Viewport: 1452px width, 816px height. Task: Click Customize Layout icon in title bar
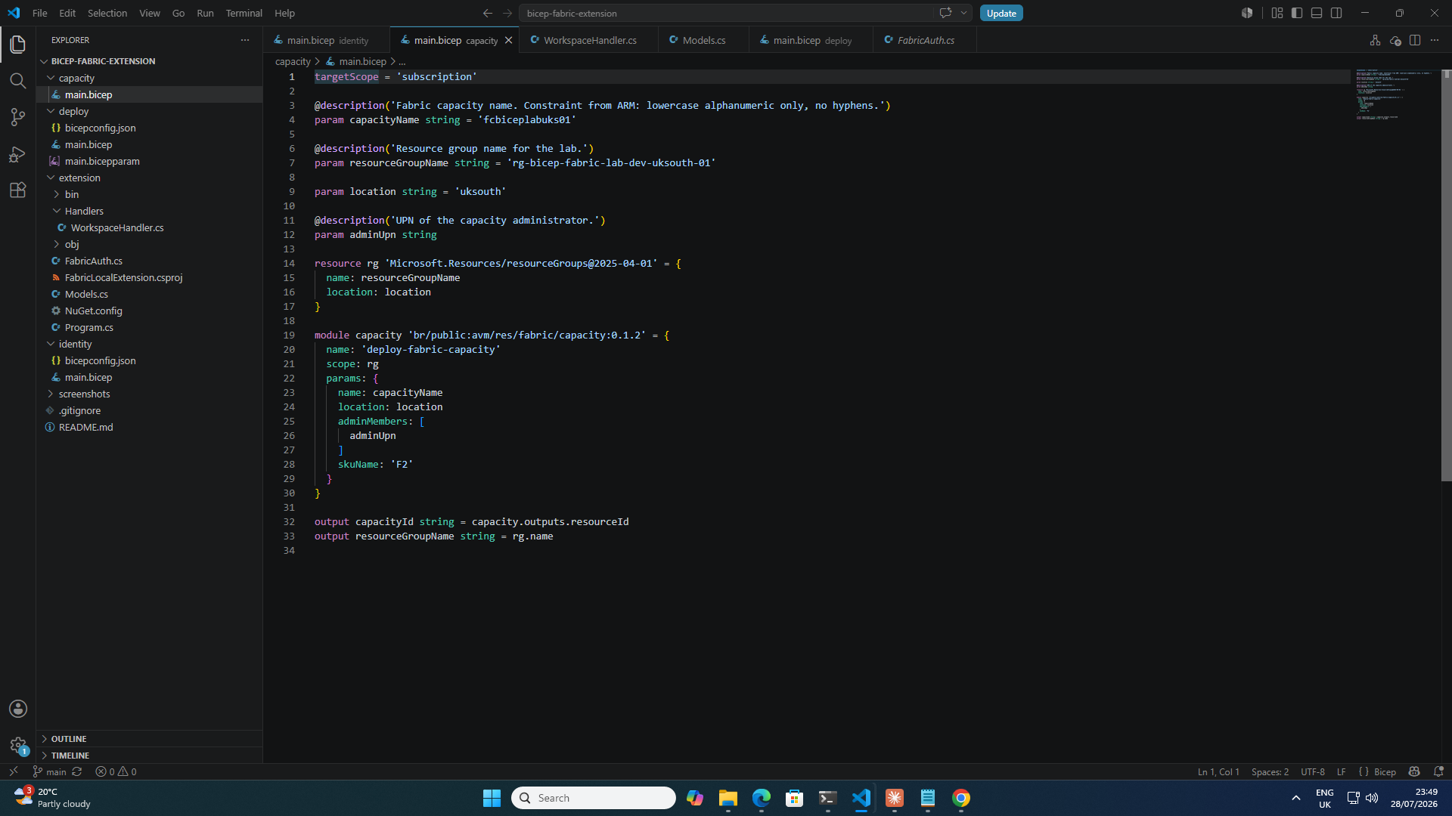coord(1277,13)
